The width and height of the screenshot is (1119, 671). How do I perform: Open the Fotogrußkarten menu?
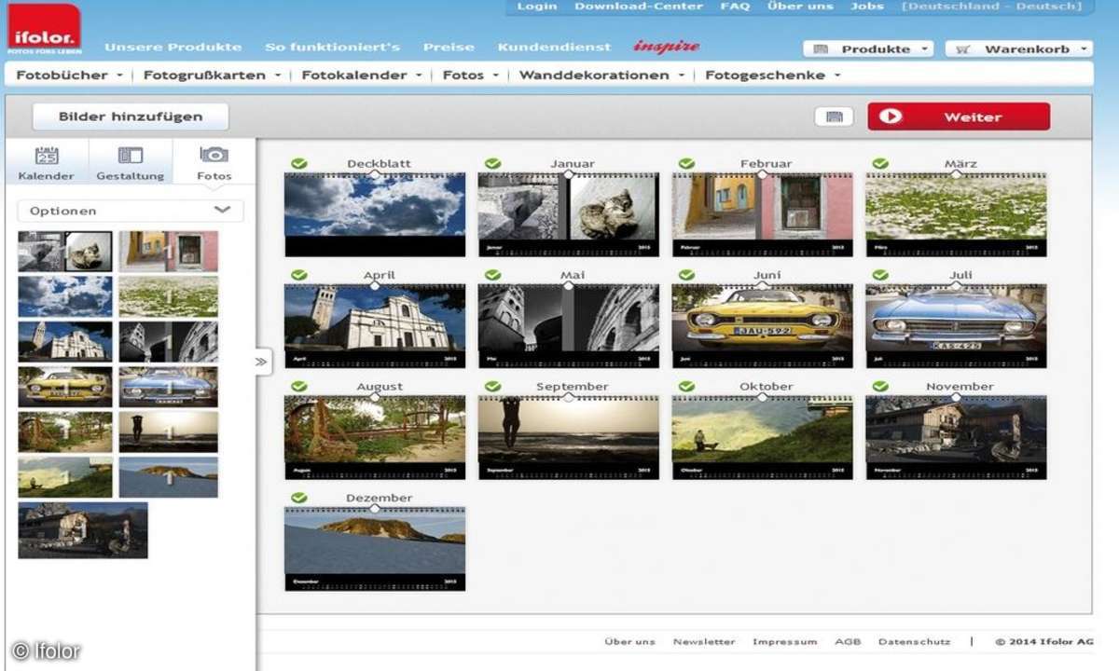click(x=213, y=75)
